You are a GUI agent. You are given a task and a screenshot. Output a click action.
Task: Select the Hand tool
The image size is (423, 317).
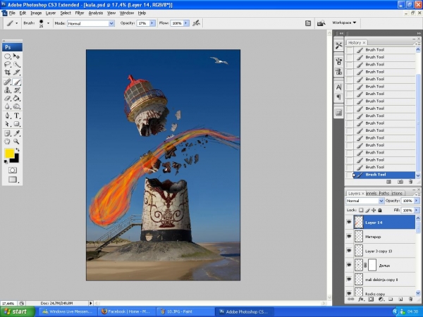click(7, 142)
